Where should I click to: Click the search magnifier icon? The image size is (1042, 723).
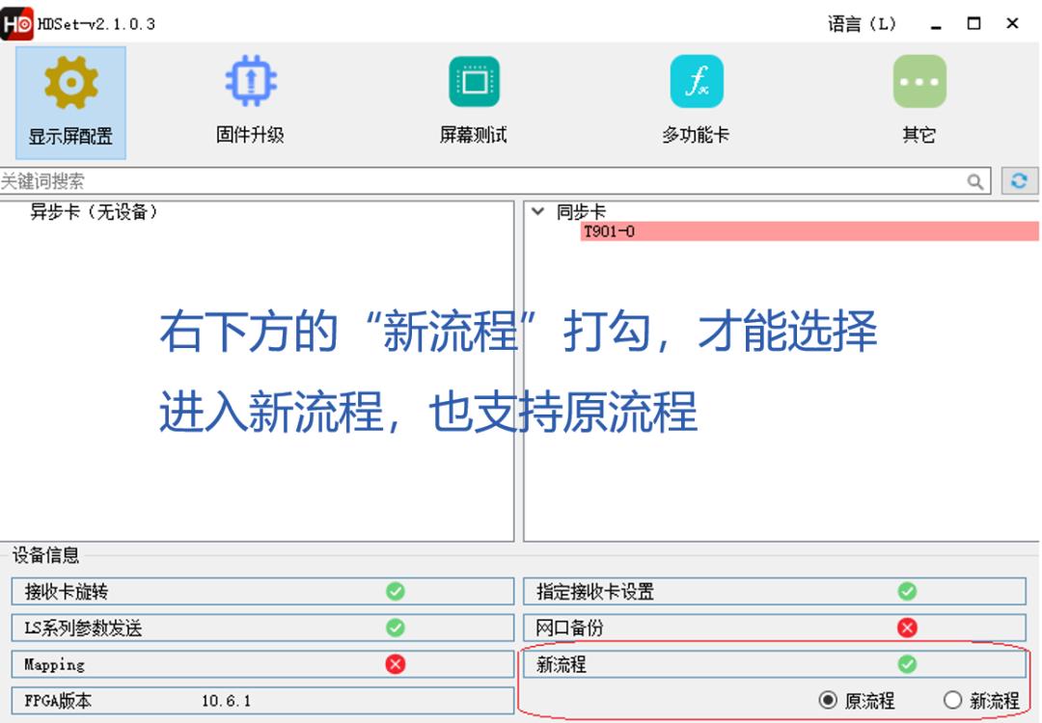tap(975, 181)
